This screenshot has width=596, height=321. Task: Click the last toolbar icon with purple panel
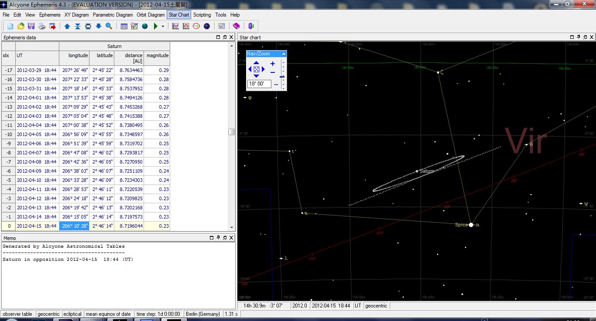(251, 26)
